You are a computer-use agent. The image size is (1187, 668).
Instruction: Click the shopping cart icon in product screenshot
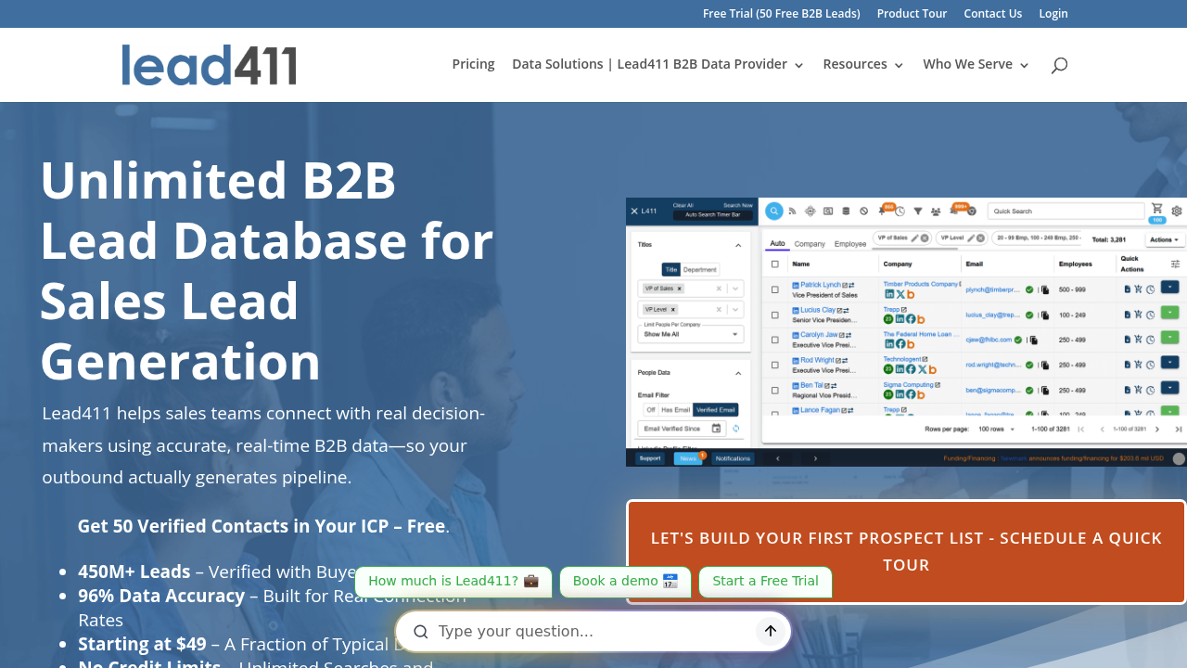point(1156,208)
